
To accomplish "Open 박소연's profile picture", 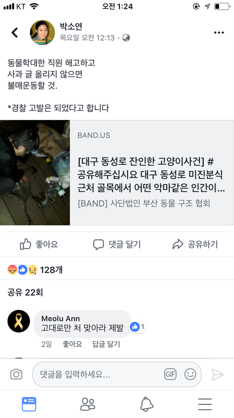I will coord(42,32).
